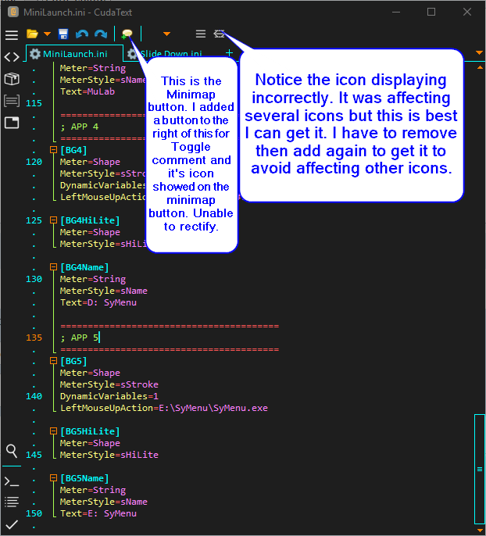Collapse the [BG4] section fold marker
Image resolution: width=486 pixels, height=536 pixels.
[53, 150]
